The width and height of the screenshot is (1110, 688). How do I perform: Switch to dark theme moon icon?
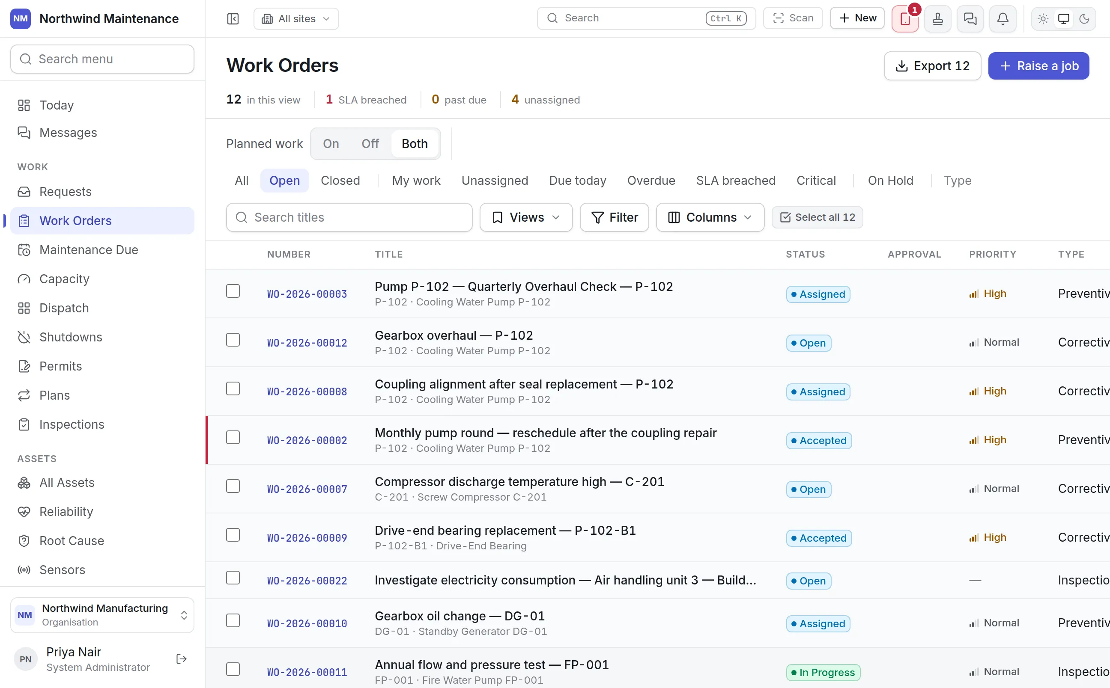1084,19
